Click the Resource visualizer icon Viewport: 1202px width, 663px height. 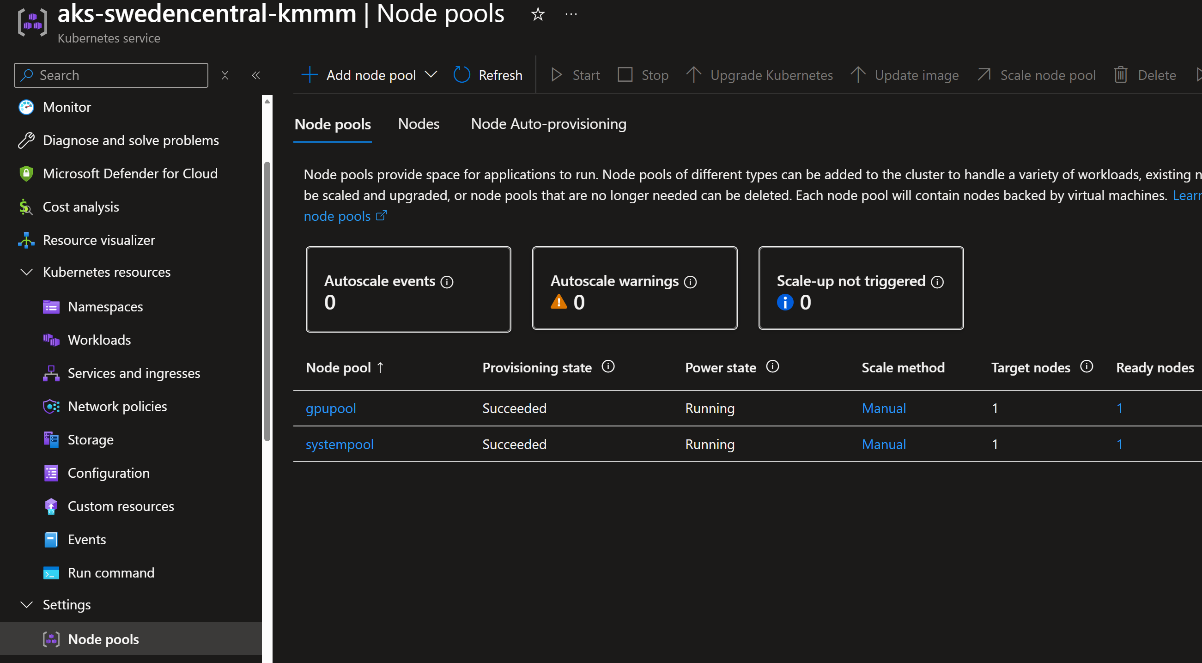pyautogui.click(x=26, y=240)
